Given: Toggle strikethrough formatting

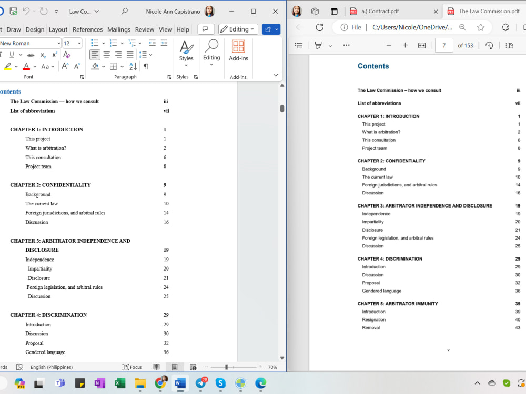Looking at the screenshot, I should (31, 55).
